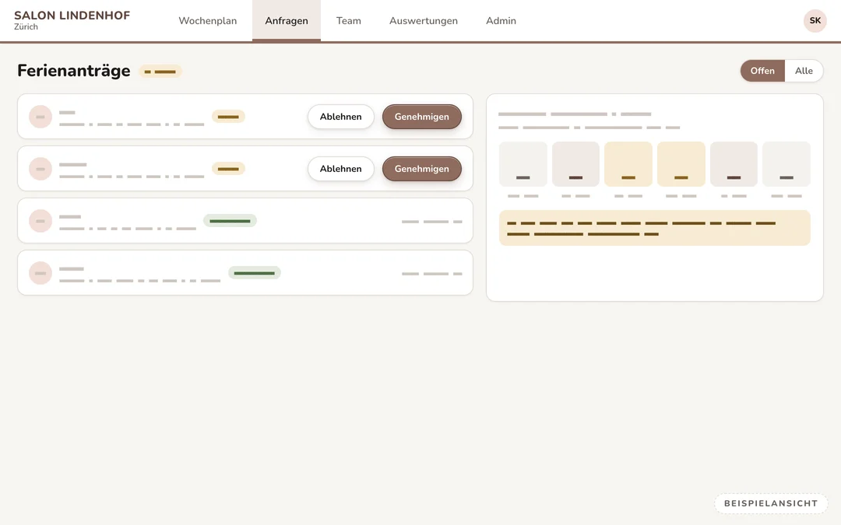Go to the Auswertungen tab
Image resolution: width=841 pixels, height=525 pixels.
coord(424,21)
